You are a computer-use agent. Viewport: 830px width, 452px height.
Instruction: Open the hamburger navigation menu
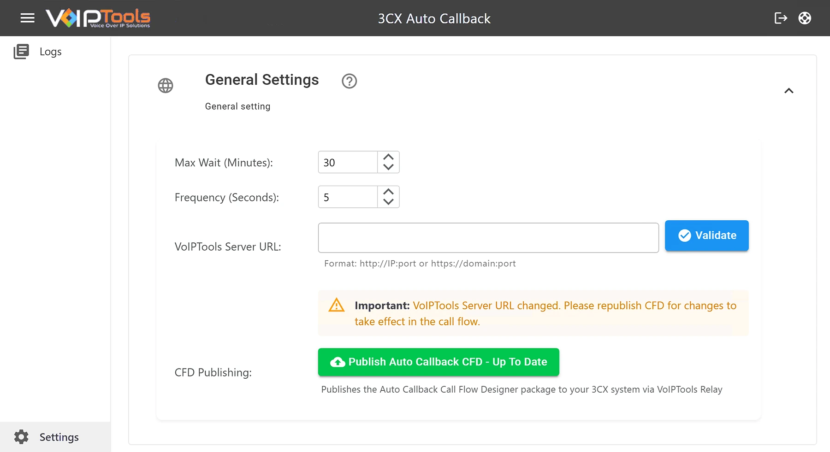pyautogui.click(x=28, y=18)
